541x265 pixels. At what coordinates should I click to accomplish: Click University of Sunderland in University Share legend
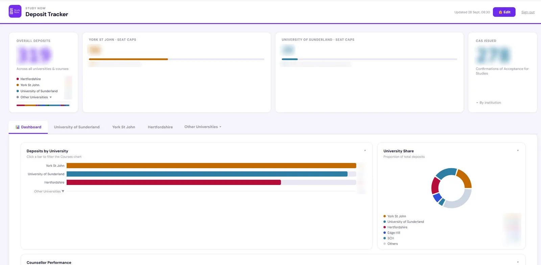coord(404,222)
